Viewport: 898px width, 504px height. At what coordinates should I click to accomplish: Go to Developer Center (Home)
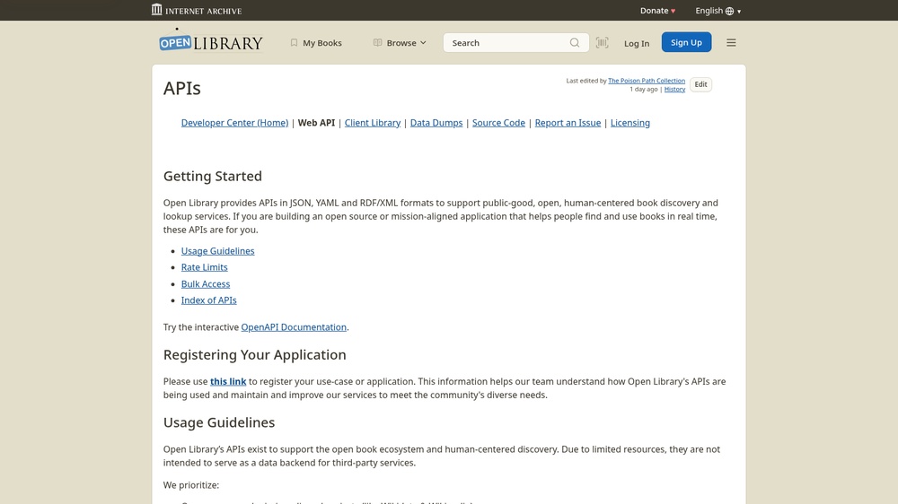234,123
